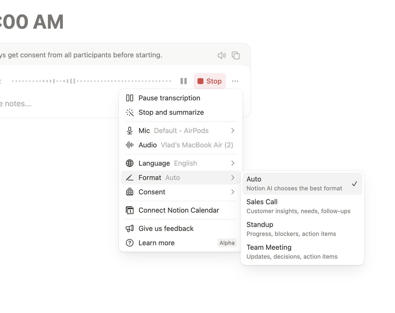Click the microphone icon in menu

pyautogui.click(x=130, y=131)
